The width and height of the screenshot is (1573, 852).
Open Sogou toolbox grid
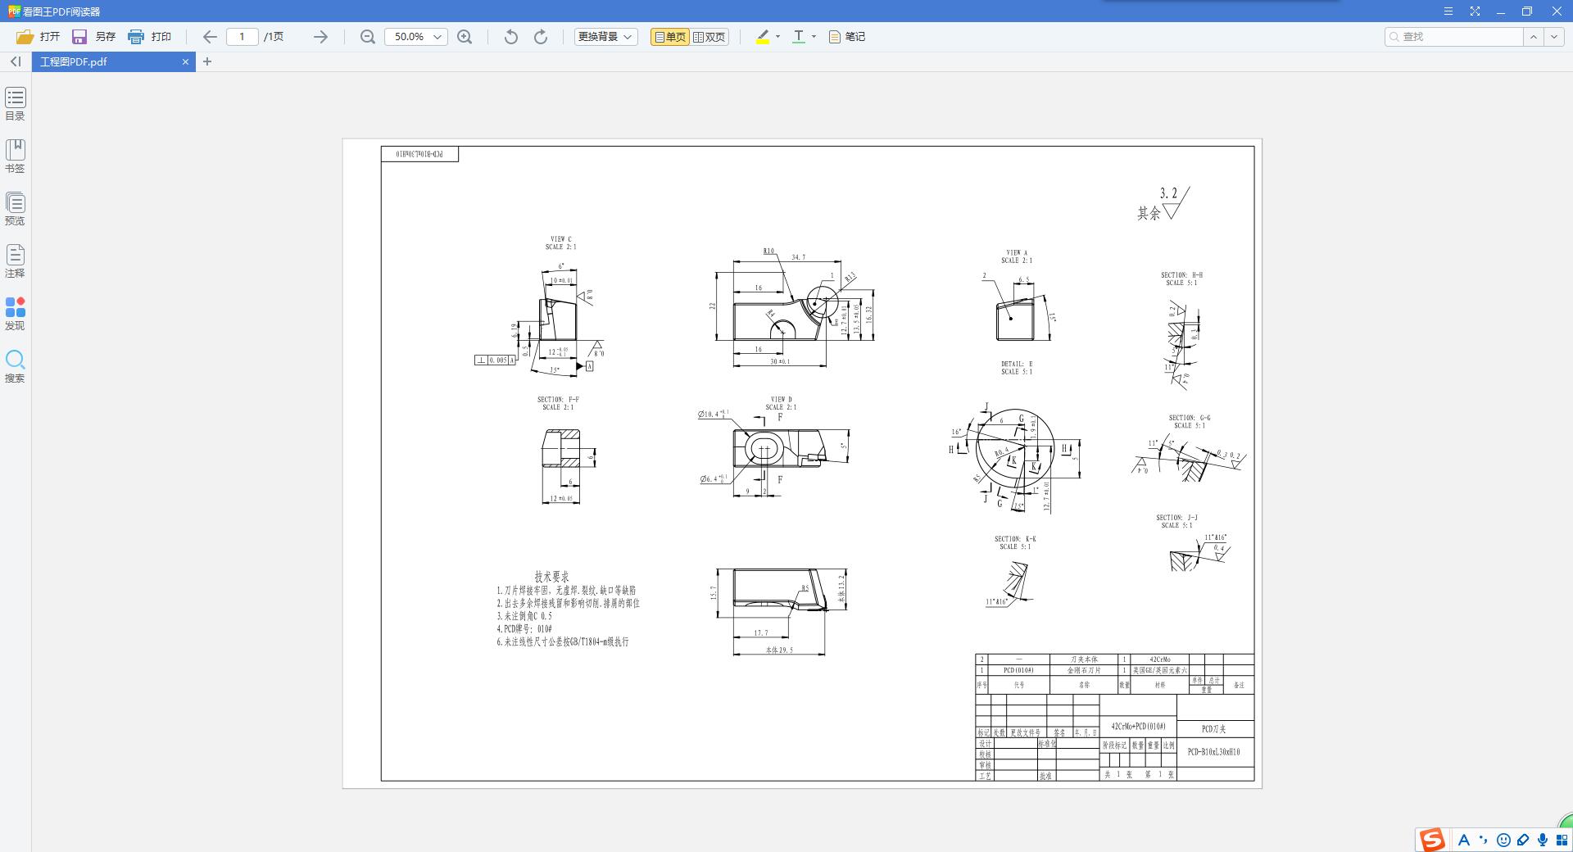1562,840
